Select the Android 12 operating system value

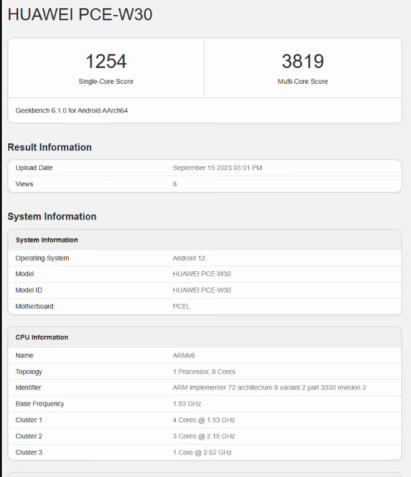pos(189,258)
